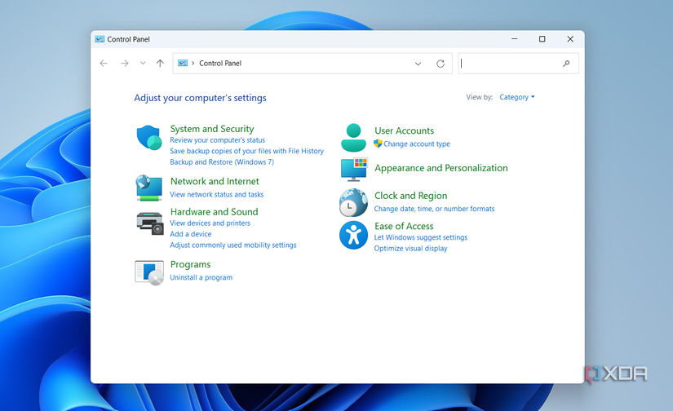Open the Network and Internet globe icon
Screen dimensions: 673x411
pyautogui.click(x=149, y=188)
